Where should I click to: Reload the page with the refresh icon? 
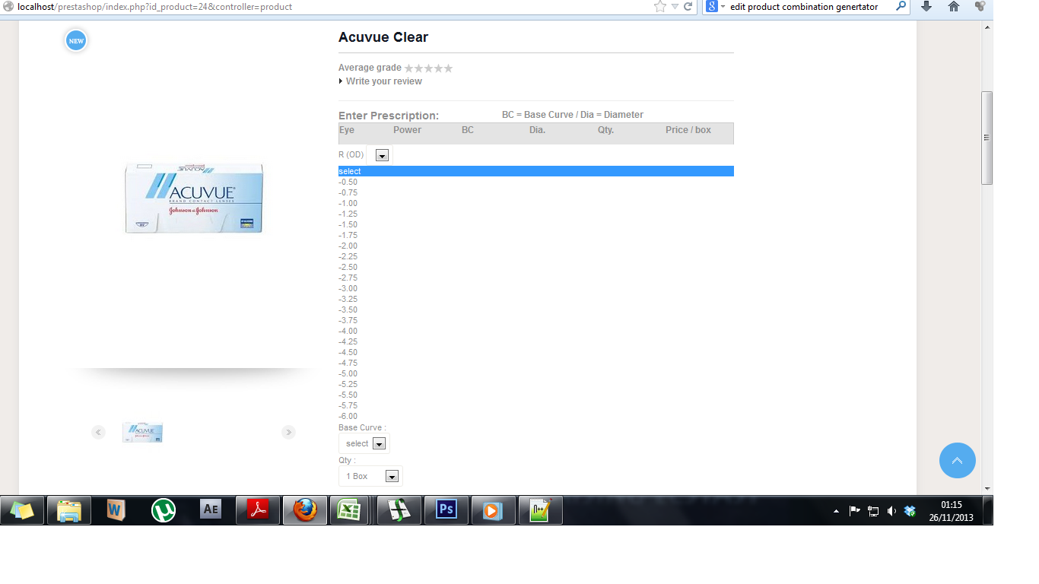click(x=688, y=7)
